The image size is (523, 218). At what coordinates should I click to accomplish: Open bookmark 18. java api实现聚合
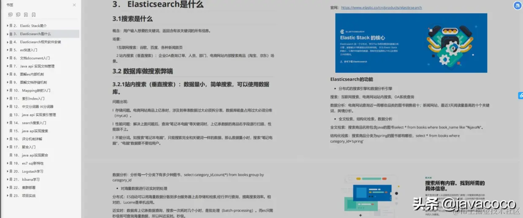click(x=31, y=155)
